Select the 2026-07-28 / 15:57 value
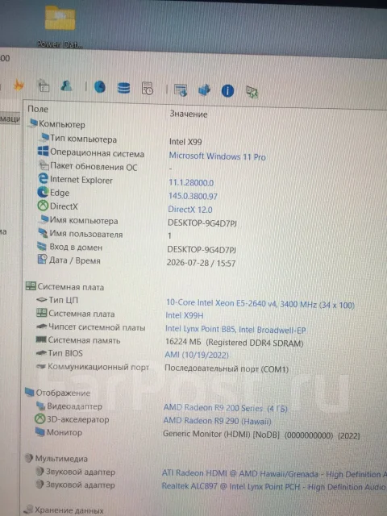The height and width of the screenshot is (516, 387). click(x=201, y=263)
